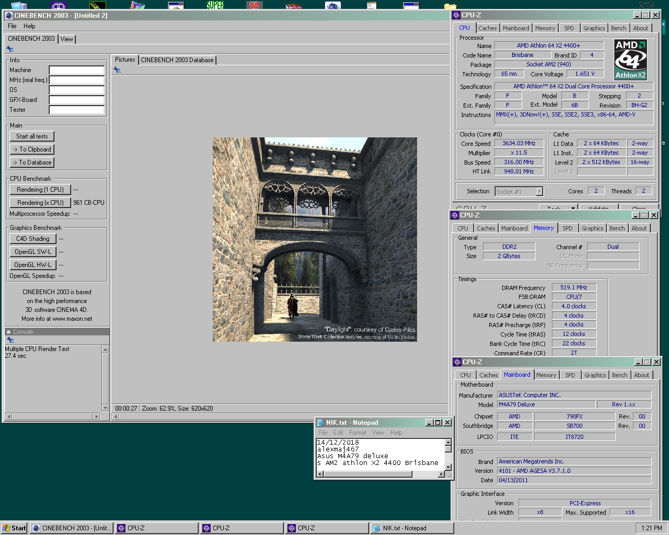Viewport: 669px width, 535px height.
Task: Click the Console scrollbar down arrow
Action: [105, 408]
